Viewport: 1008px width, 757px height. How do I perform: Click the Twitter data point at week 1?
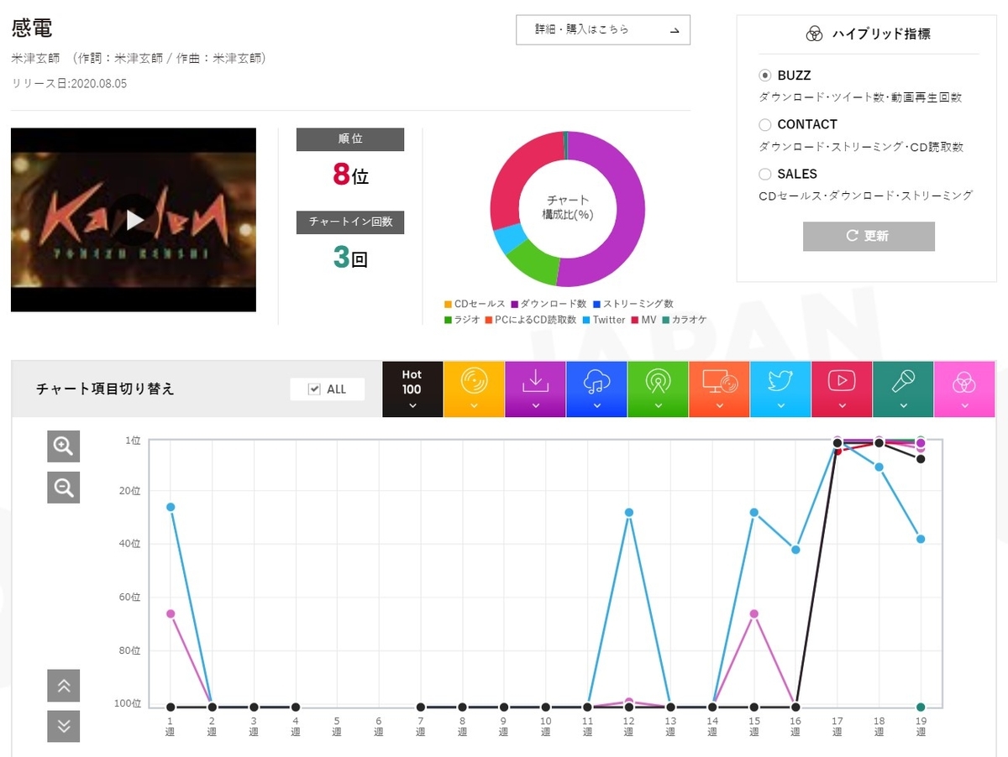(x=171, y=507)
